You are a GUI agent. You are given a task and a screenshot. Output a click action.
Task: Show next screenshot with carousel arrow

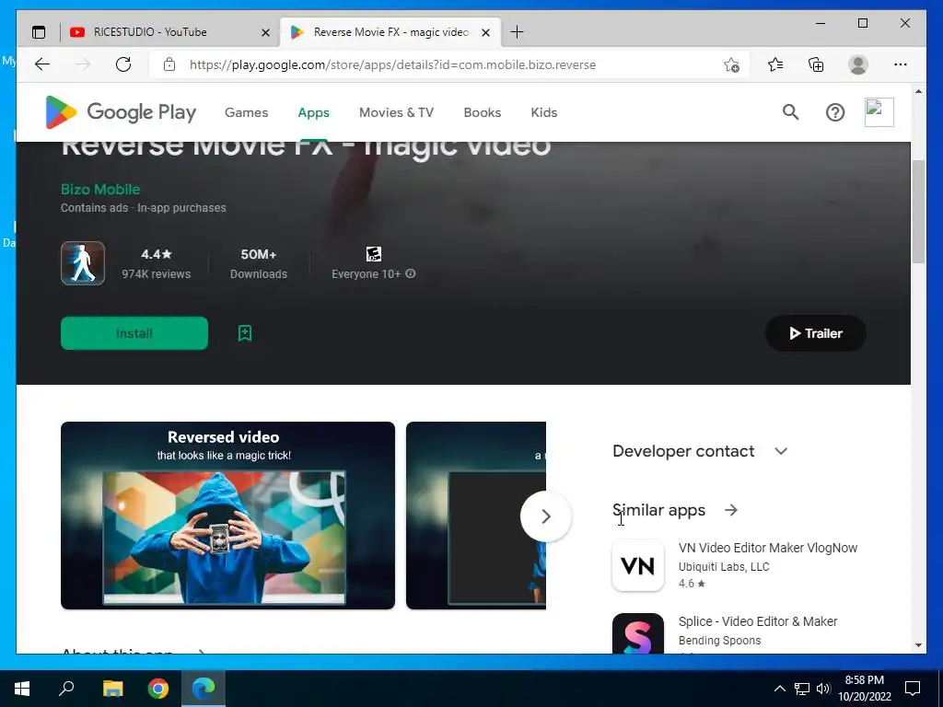click(x=545, y=516)
